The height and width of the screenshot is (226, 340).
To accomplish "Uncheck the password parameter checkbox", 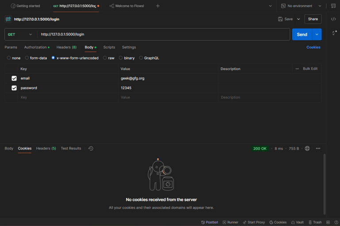I will pyautogui.click(x=14, y=88).
